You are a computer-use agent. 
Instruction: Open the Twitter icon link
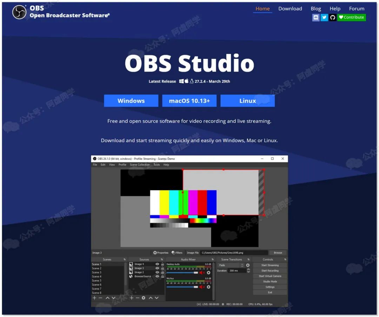(x=324, y=18)
